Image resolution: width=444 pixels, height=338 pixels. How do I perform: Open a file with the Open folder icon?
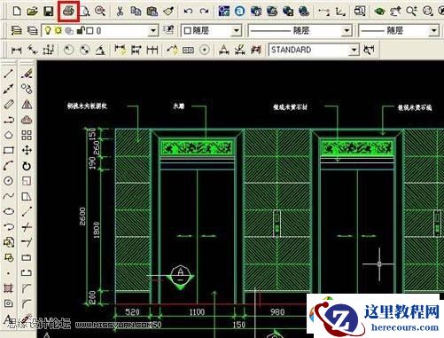[x=33, y=12]
